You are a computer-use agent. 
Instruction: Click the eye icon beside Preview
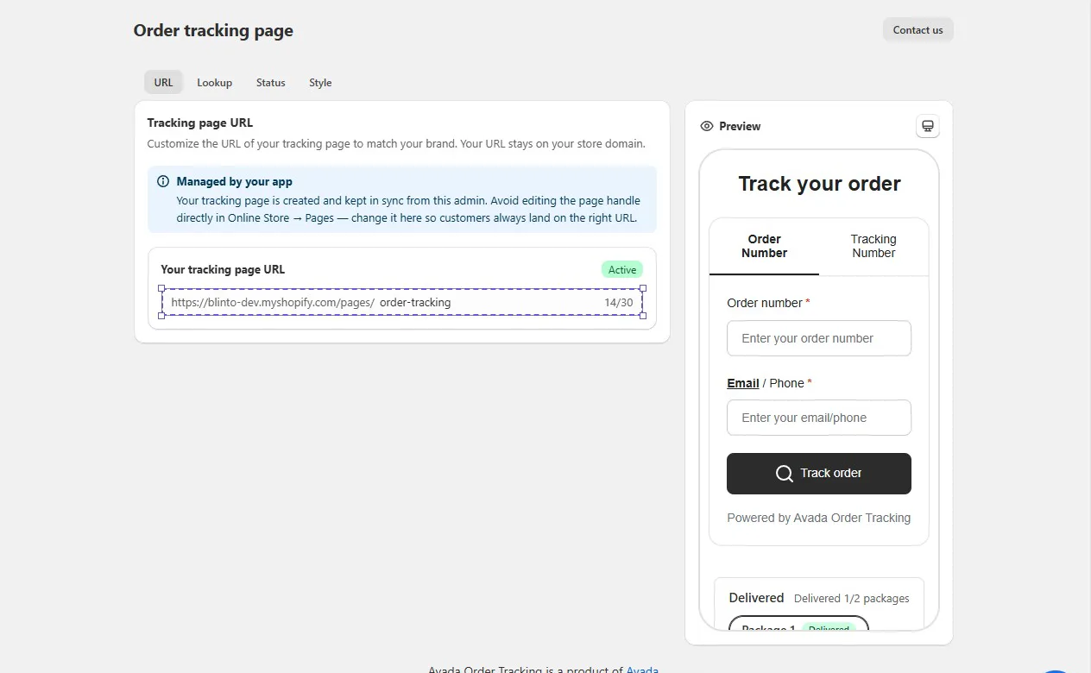click(707, 126)
